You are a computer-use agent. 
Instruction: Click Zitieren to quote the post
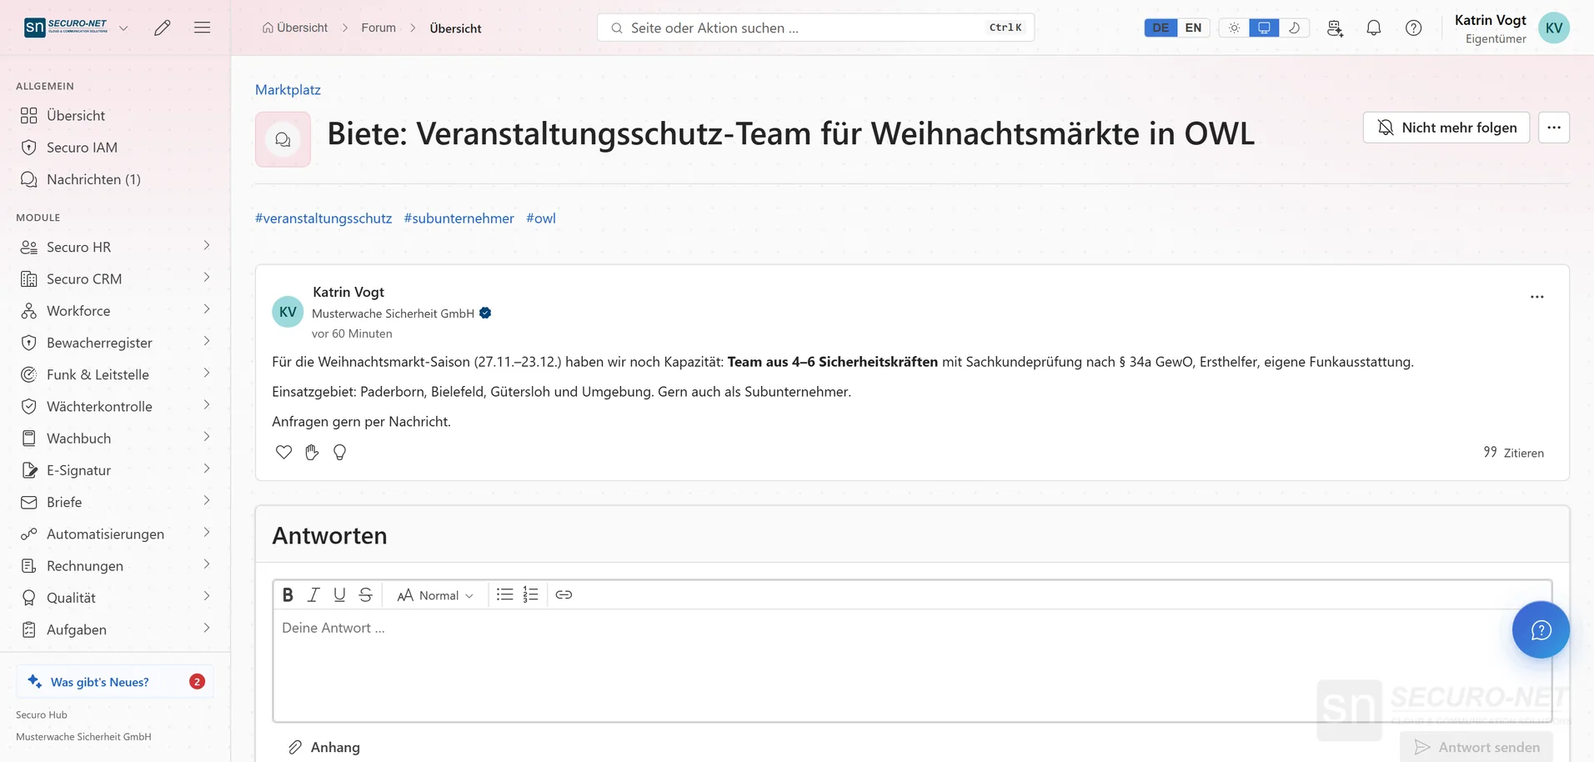tap(1514, 453)
